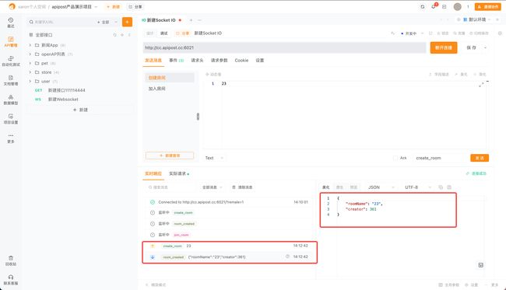Open the project name dropdown arrow
The image size is (506, 290).
click(x=96, y=7)
